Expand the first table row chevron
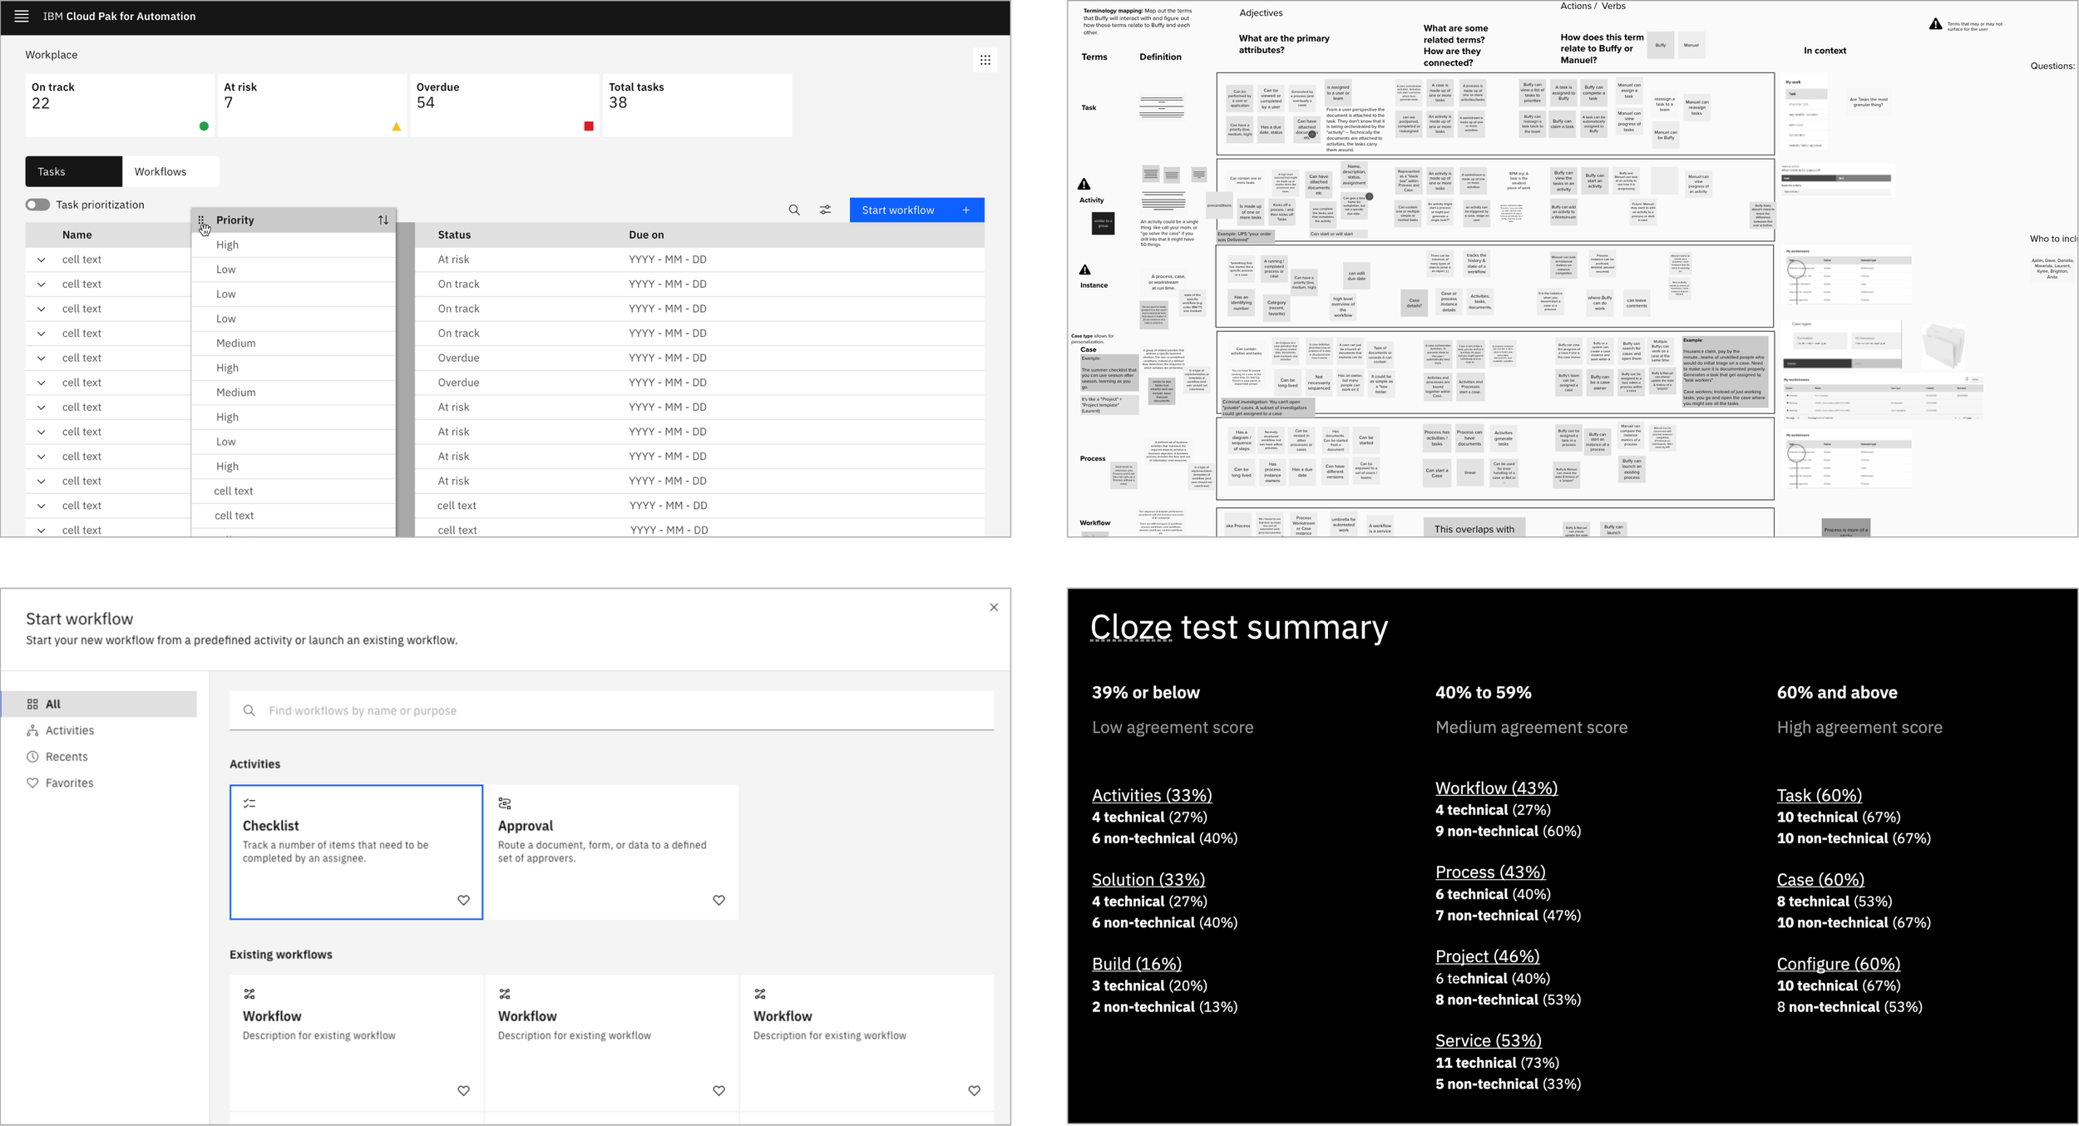Viewport: 2079px width, 1126px height. click(x=41, y=259)
